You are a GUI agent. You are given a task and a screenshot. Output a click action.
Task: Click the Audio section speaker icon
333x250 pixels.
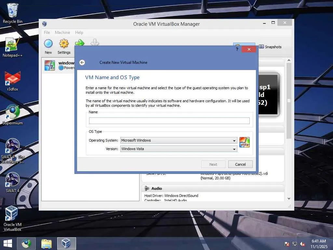pyautogui.click(x=147, y=188)
